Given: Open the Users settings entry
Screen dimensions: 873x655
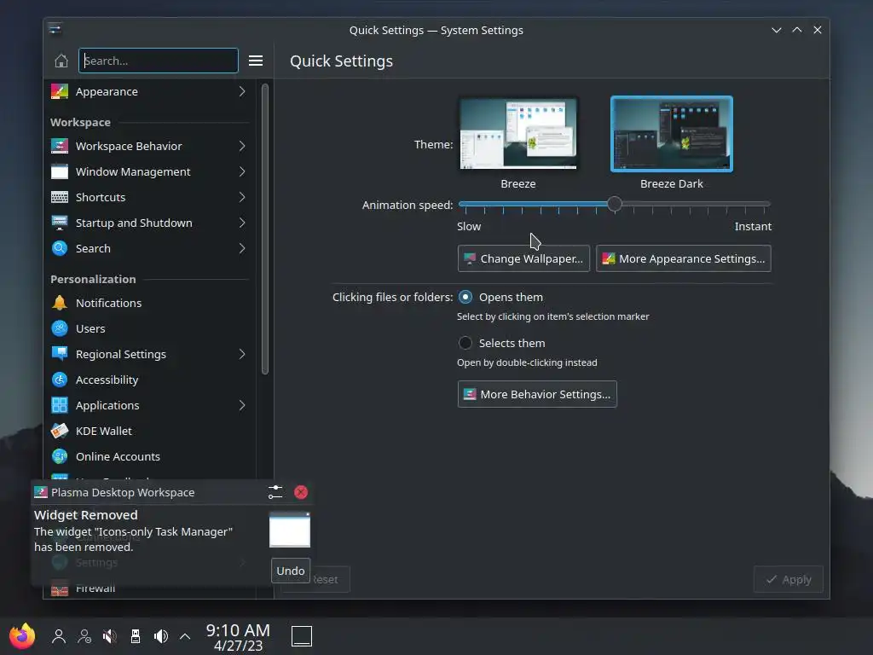Looking at the screenshot, I should (x=150, y=328).
